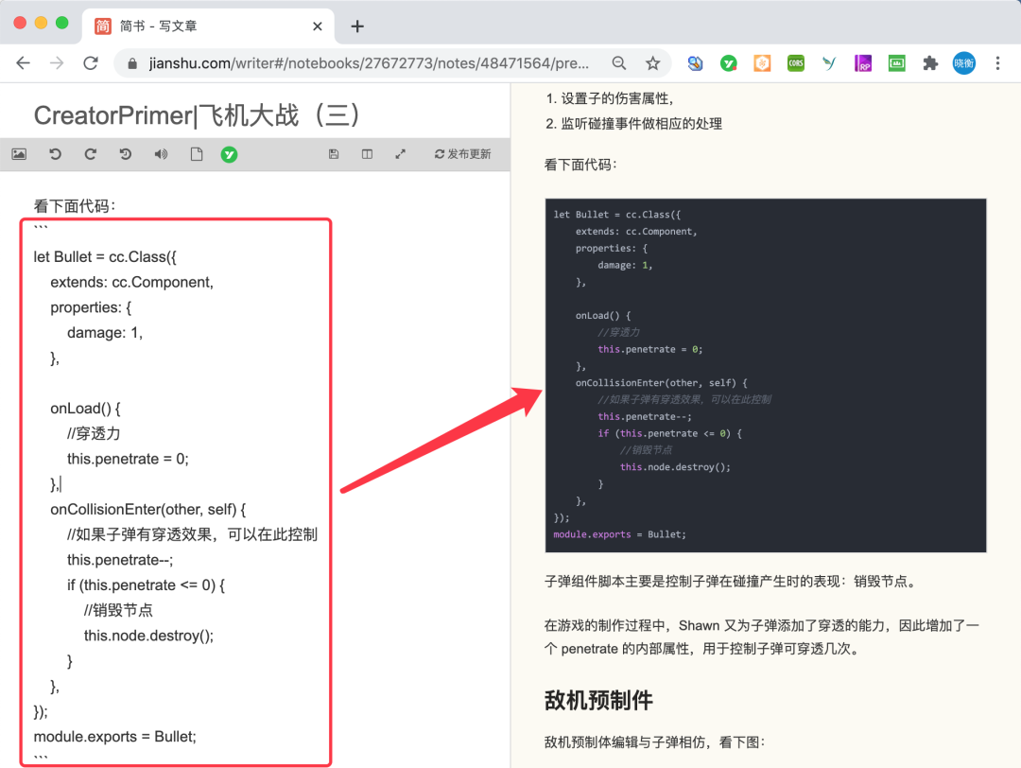
Task: Click the speaker audio icon in editor toolbar
Action: click(161, 154)
